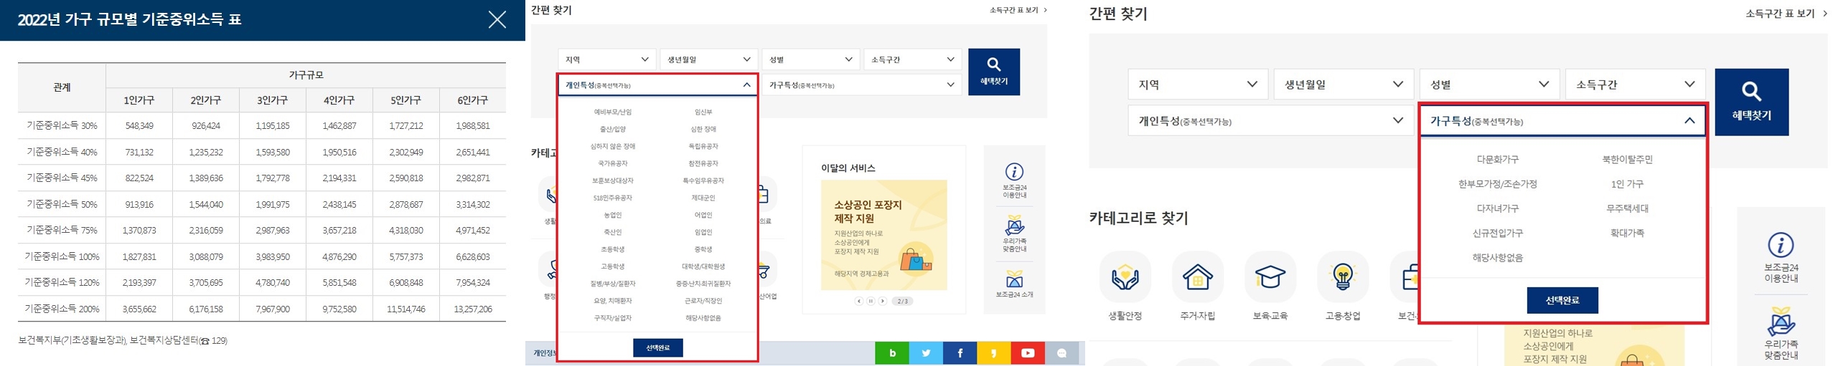Choose 대학생/대학원생 in the 개인특성 list
Image resolution: width=1833 pixels, height=366 pixels.
(703, 266)
